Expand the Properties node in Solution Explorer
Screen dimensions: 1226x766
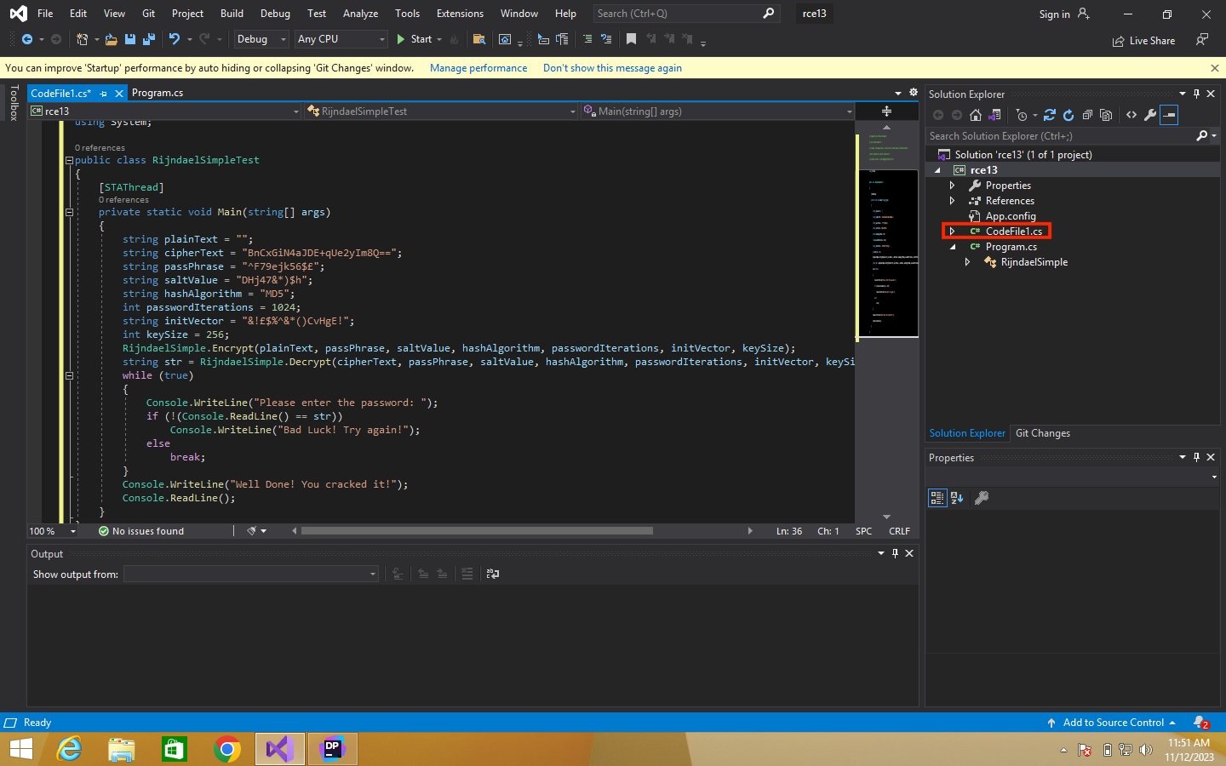pos(952,186)
